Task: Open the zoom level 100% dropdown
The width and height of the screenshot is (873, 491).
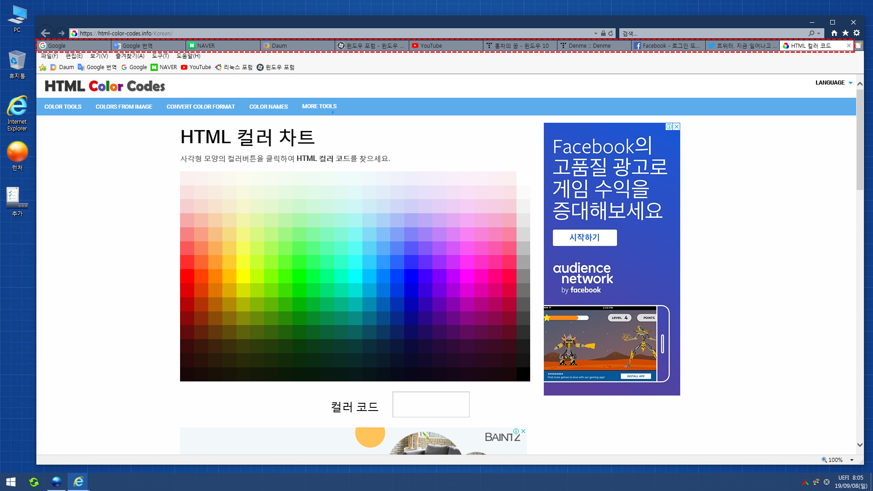Action: (852, 460)
